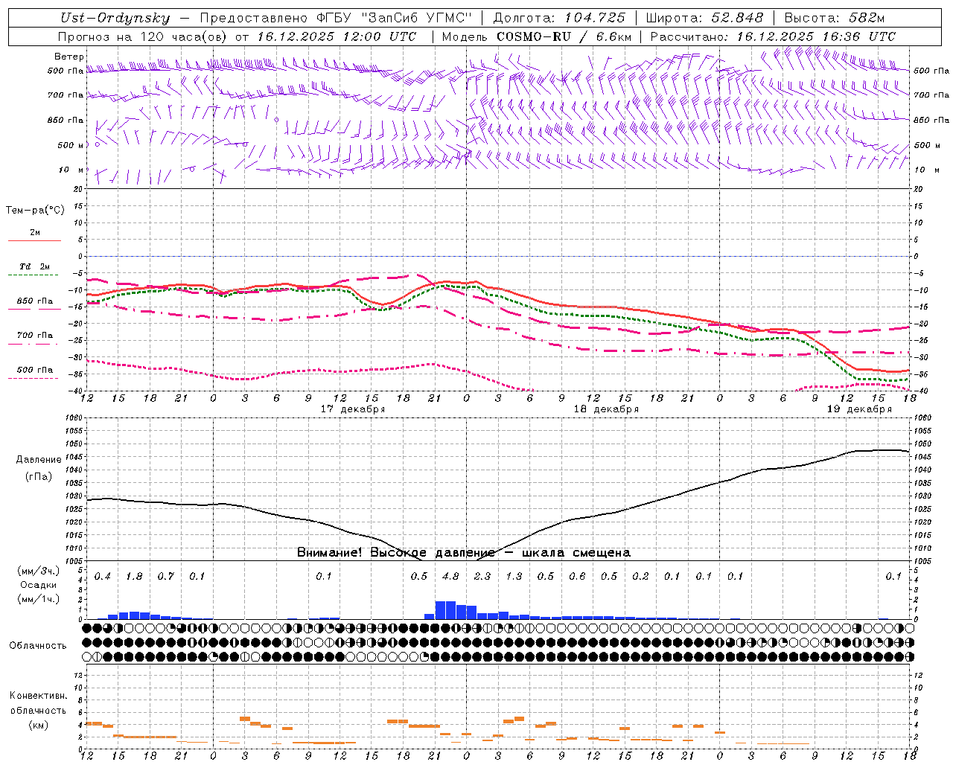Viewport: 953px width, 762px height.
Task: Click the 'Конвективн.' convective cloud label
Action: [x=38, y=696]
